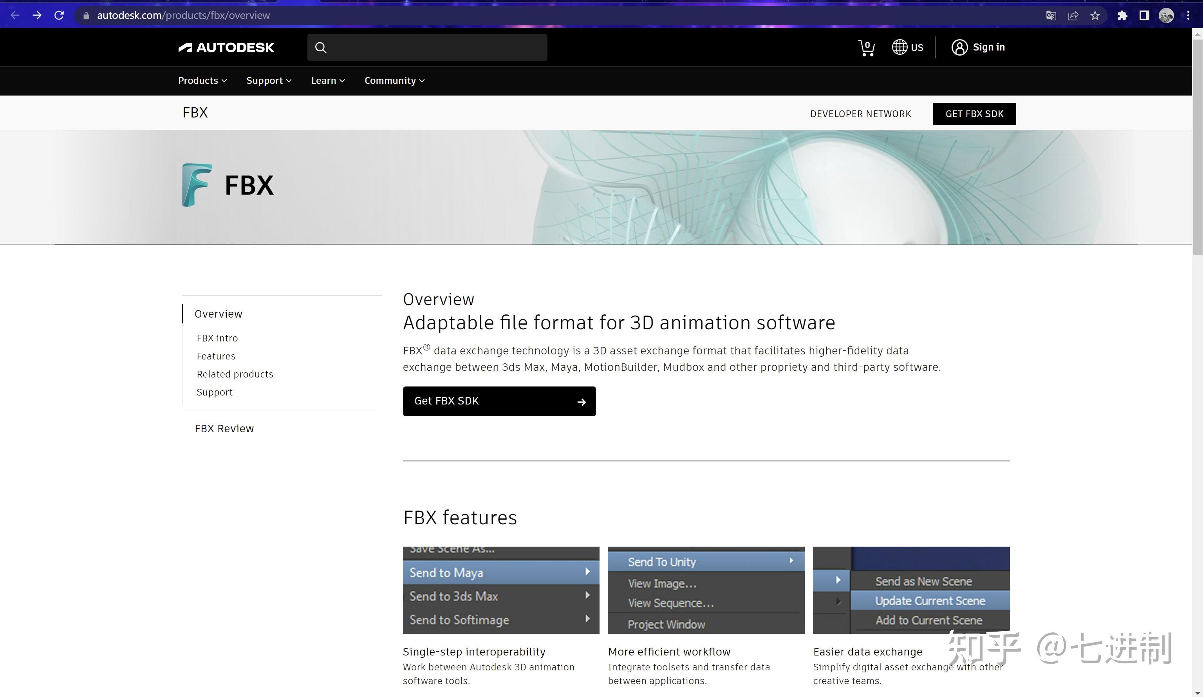Reload the page
The width and height of the screenshot is (1203, 697).
point(59,15)
